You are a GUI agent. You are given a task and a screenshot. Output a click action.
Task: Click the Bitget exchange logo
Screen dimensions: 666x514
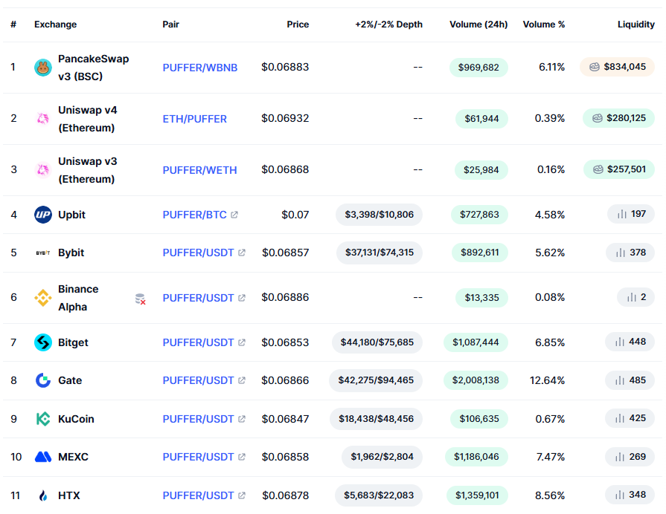click(x=43, y=342)
